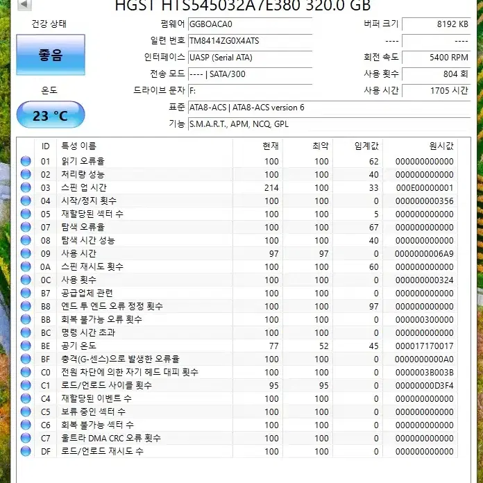Click the status orb for B8 엔드 투 엔드

pyautogui.click(x=26, y=306)
